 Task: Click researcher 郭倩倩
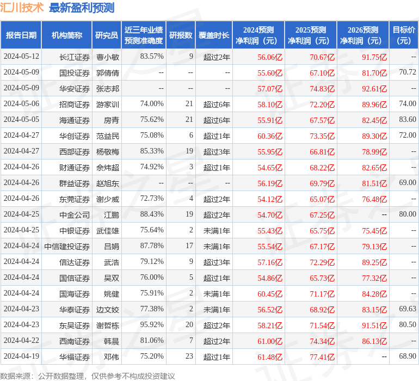[108, 73]
